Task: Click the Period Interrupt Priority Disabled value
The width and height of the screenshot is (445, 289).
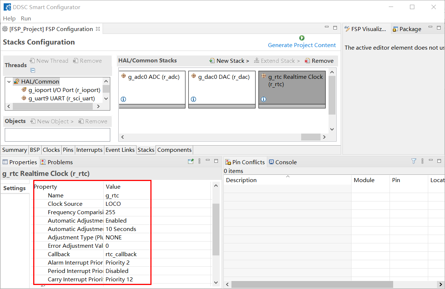Action: pyautogui.click(x=117, y=271)
